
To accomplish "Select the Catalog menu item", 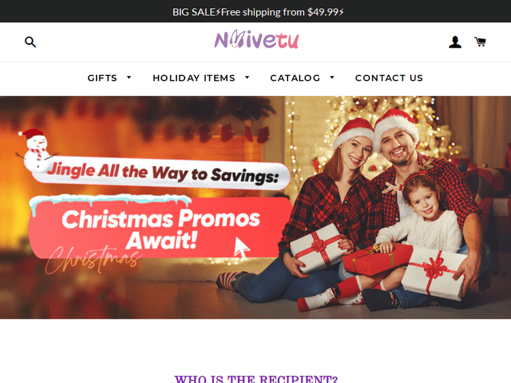I will point(295,78).
